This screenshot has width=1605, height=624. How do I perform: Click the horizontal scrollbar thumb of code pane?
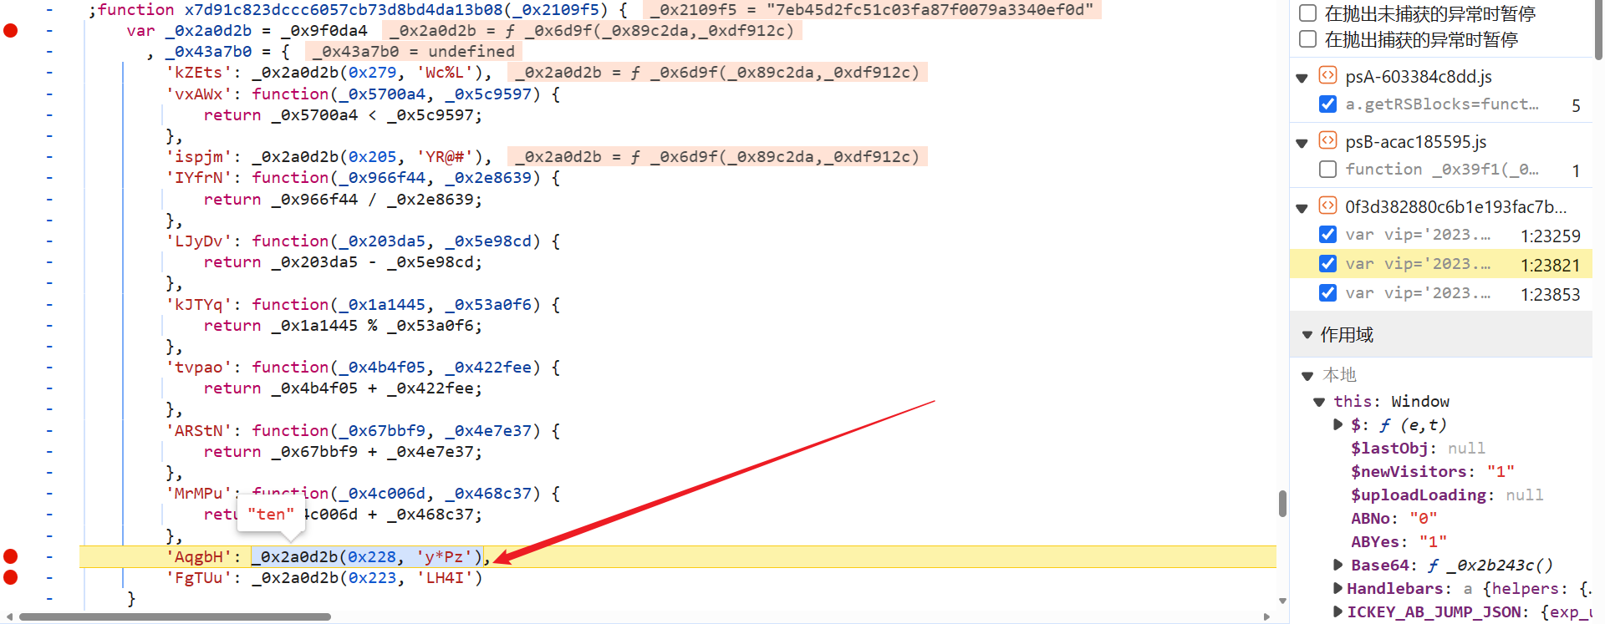tap(175, 617)
